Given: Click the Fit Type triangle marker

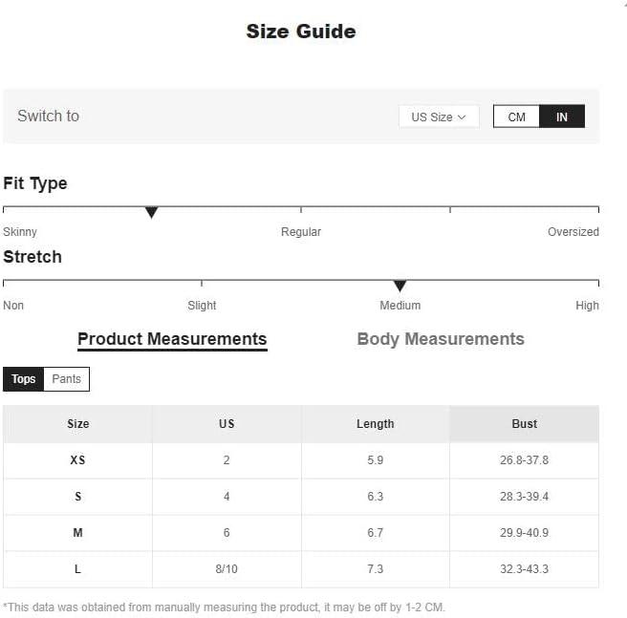Looking at the screenshot, I should pos(151,212).
